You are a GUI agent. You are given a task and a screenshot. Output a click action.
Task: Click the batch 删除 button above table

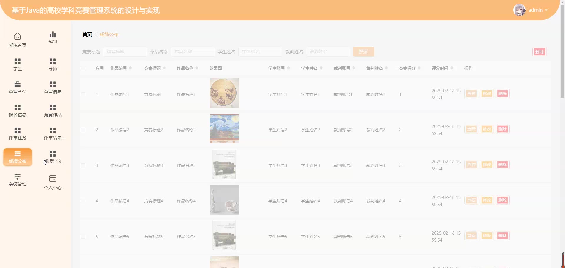coord(540,52)
